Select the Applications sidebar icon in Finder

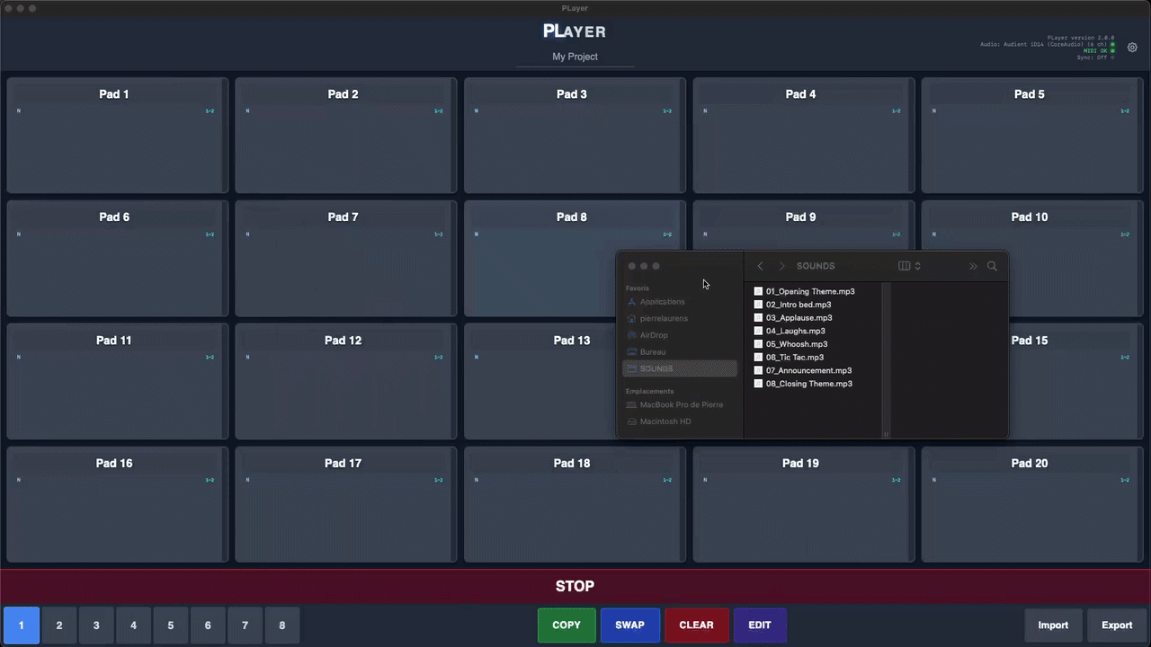632,302
